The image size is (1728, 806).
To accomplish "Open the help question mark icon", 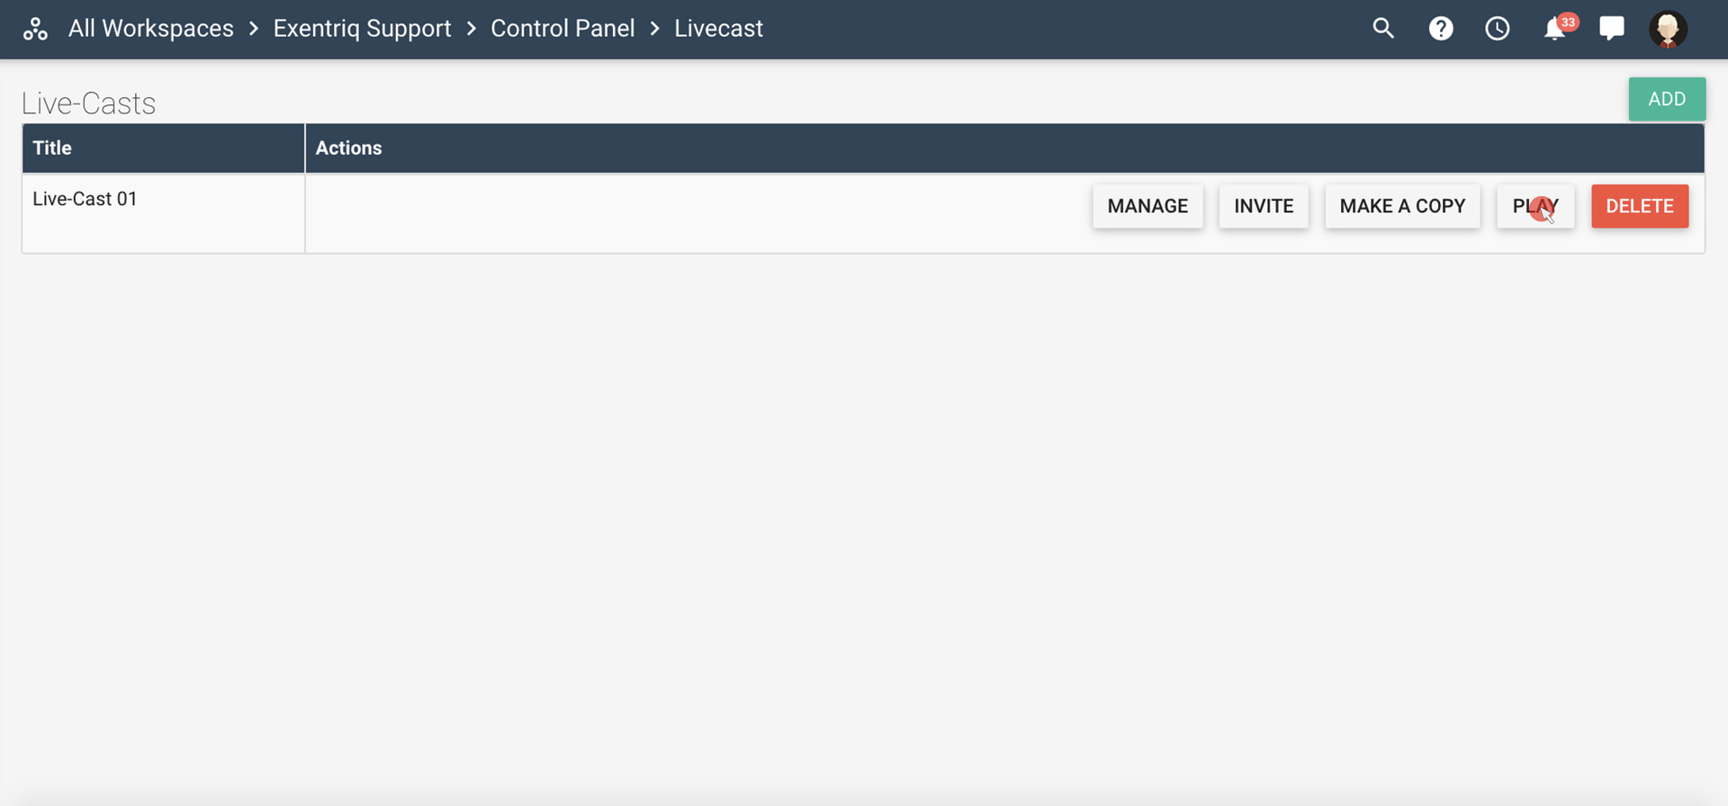I will pos(1441,29).
